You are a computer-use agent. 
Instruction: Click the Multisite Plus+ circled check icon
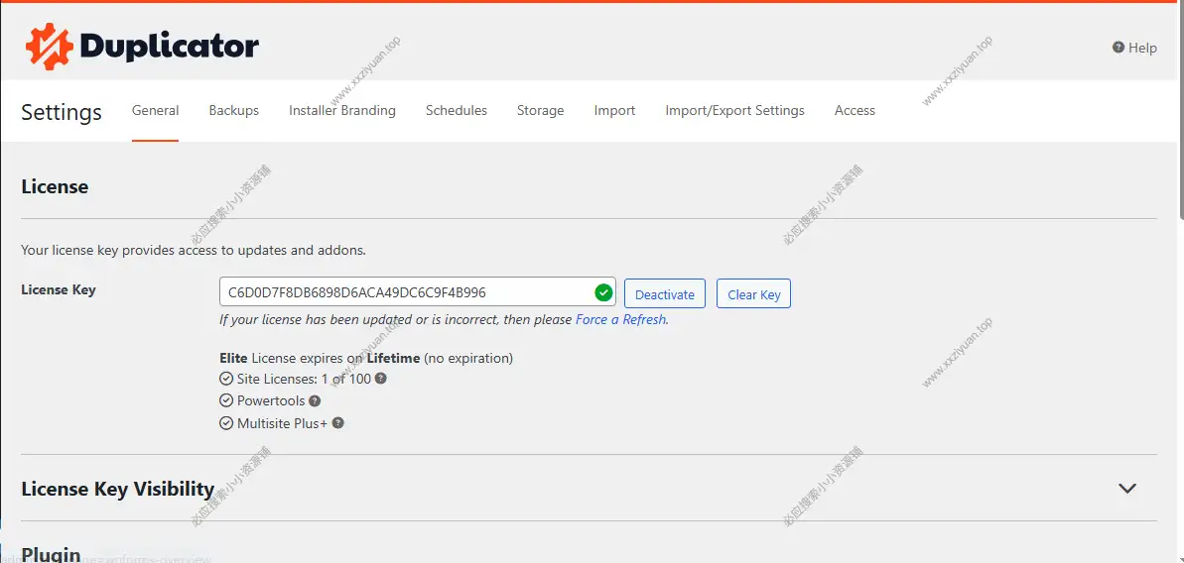tap(226, 423)
